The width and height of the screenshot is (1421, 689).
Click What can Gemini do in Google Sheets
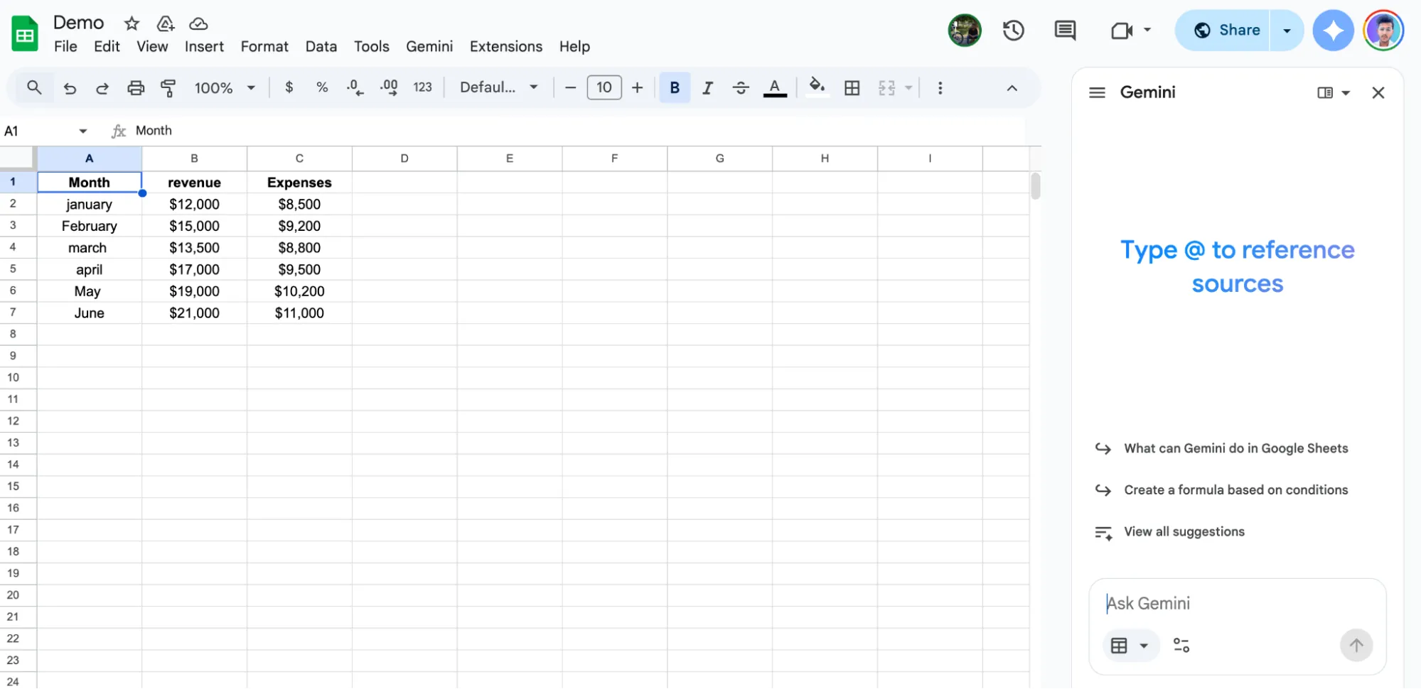1236,448
